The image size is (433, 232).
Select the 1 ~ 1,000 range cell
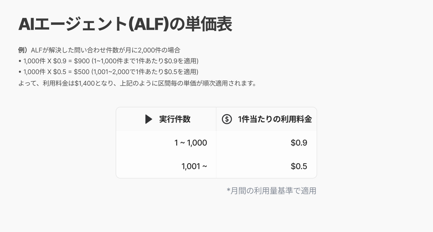191,143
